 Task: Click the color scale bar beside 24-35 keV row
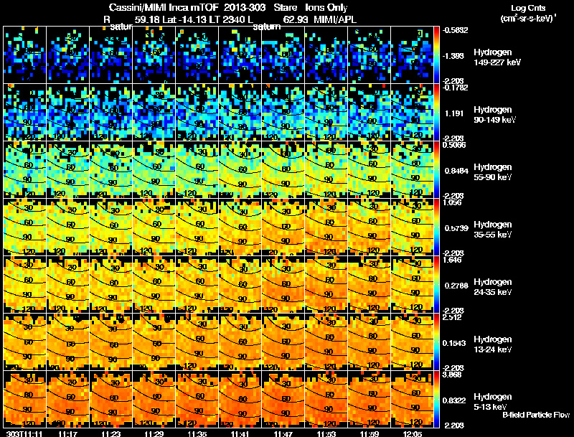tap(437, 284)
